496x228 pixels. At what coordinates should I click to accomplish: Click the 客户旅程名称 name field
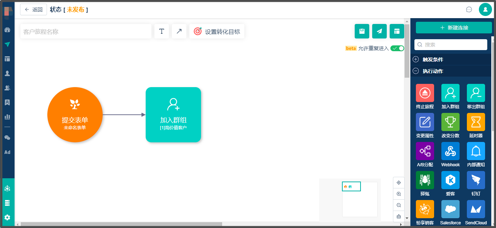86,31
